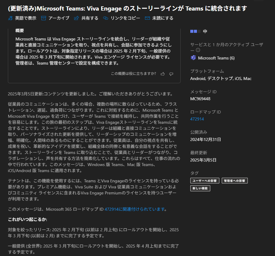The width and height of the screenshot is (275, 256).
Task: Click the Microsoft Teams (6) service text
Action: tap(216, 58)
